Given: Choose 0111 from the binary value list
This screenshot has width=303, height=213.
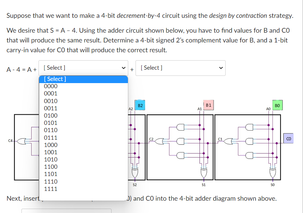Looking at the screenshot, I should coord(52,137).
